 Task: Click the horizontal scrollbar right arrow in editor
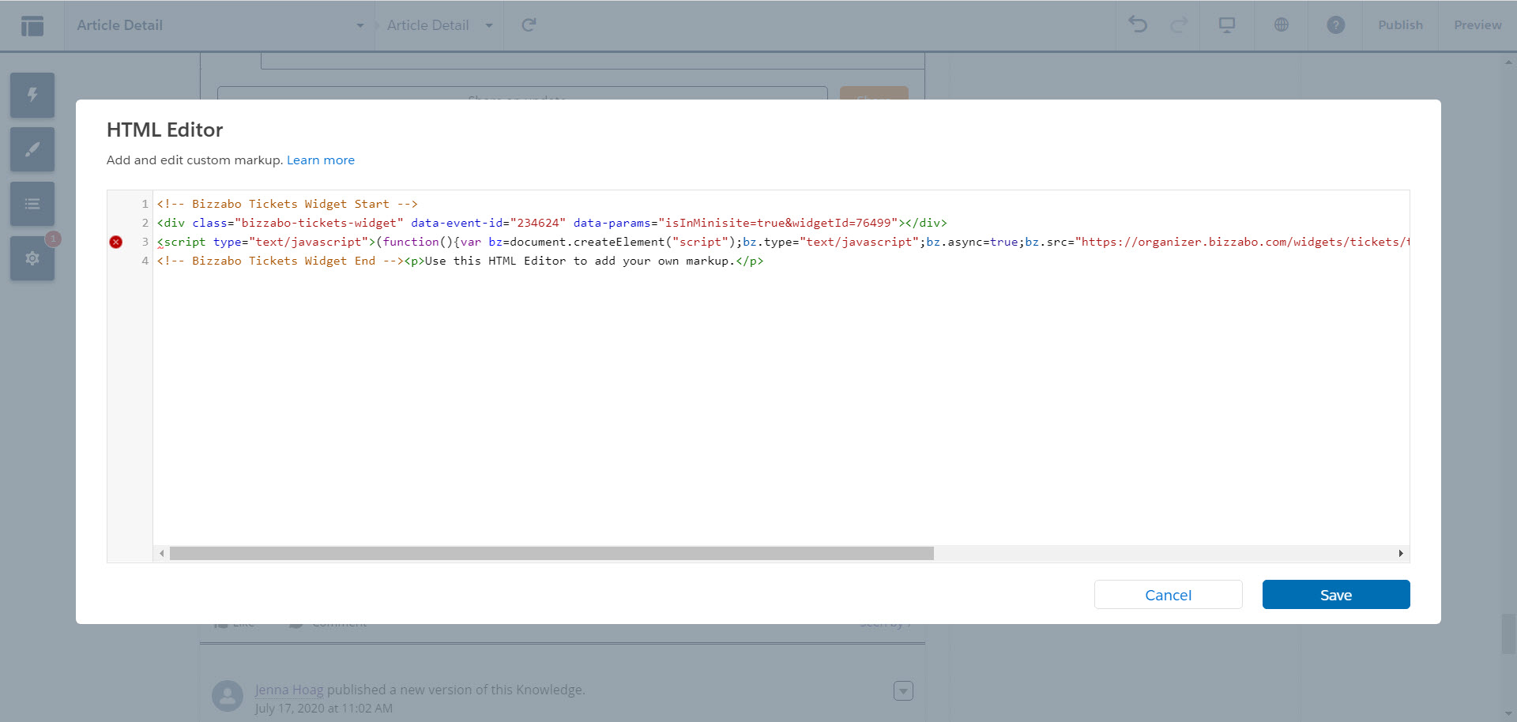pos(1401,553)
